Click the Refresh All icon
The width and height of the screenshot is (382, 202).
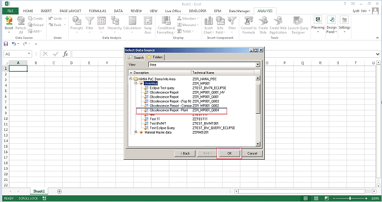click(x=21, y=25)
